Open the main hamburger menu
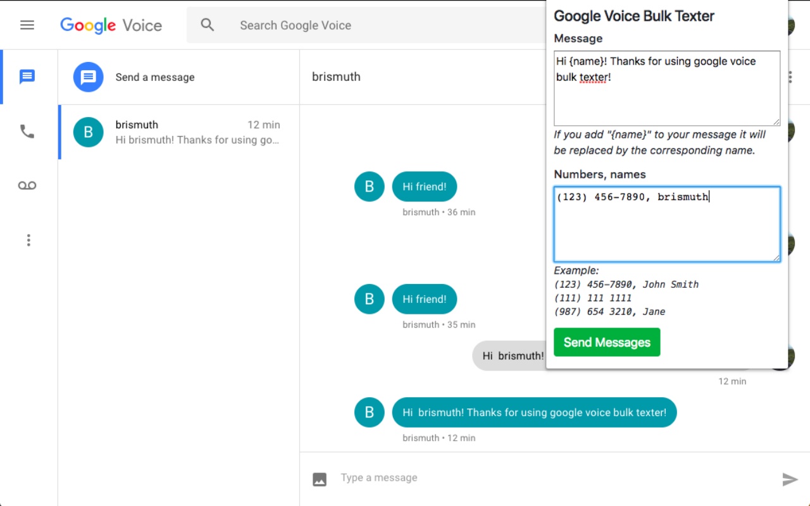Viewport: 810px width, 506px height. [x=27, y=25]
